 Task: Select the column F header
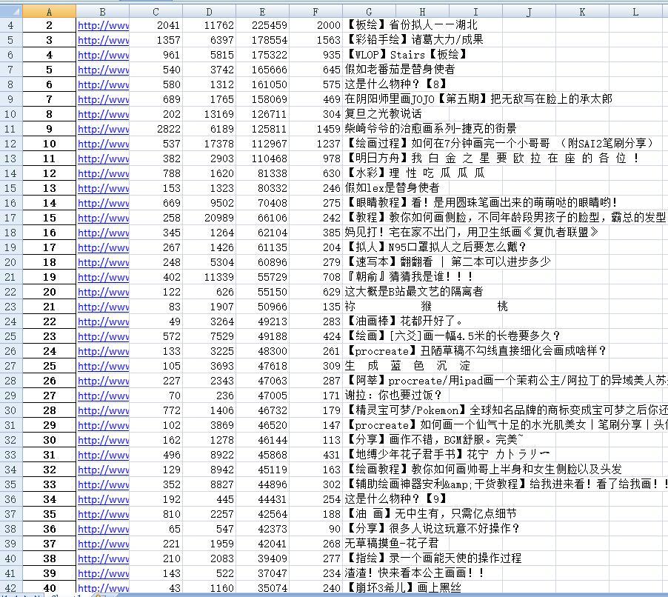pyautogui.click(x=315, y=12)
